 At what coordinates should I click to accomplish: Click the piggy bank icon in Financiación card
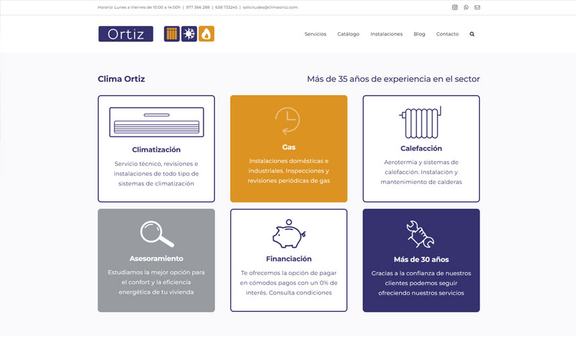[x=289, y=234]
